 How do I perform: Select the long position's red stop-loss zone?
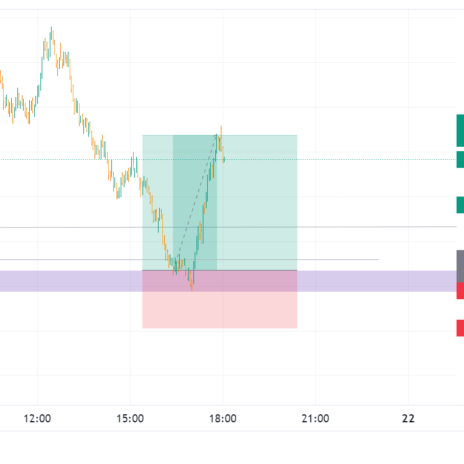(249, 311)
